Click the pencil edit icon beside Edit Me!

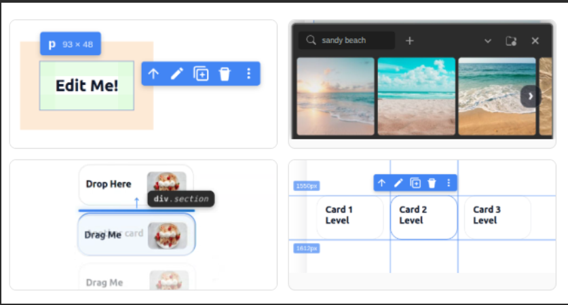177,74
